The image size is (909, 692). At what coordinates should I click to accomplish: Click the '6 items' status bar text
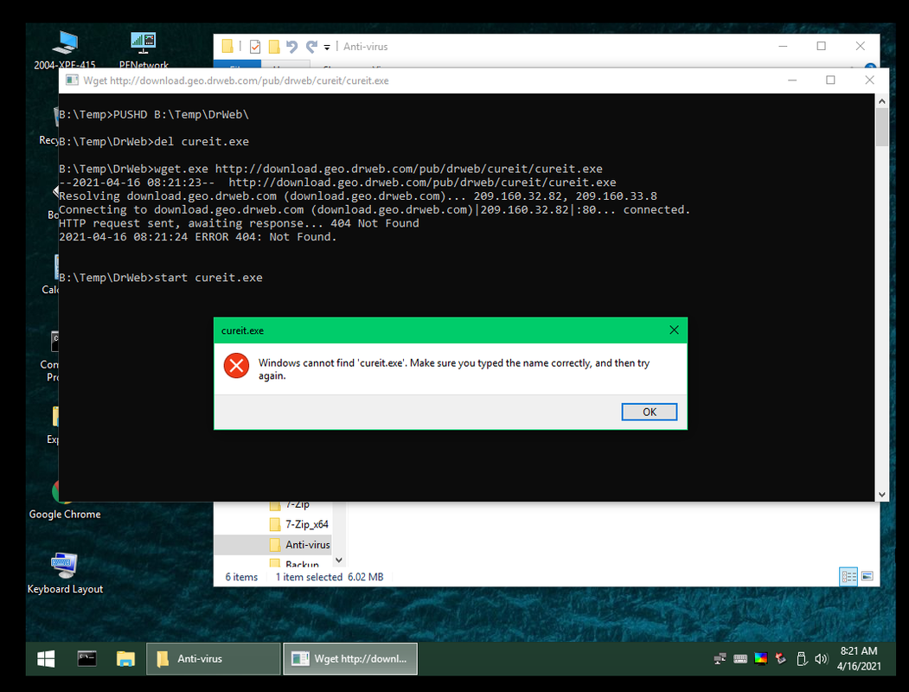click(241, 577)
